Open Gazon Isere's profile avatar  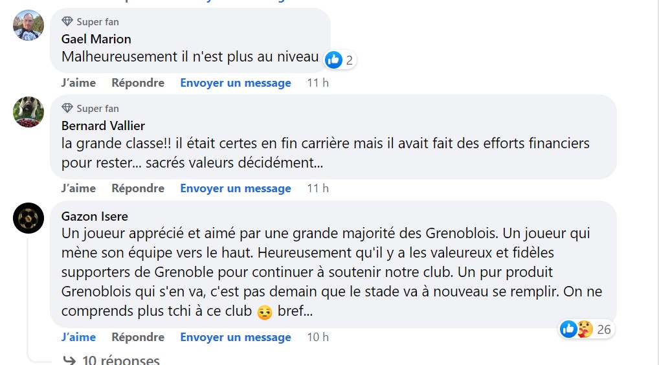pos(28,218)
